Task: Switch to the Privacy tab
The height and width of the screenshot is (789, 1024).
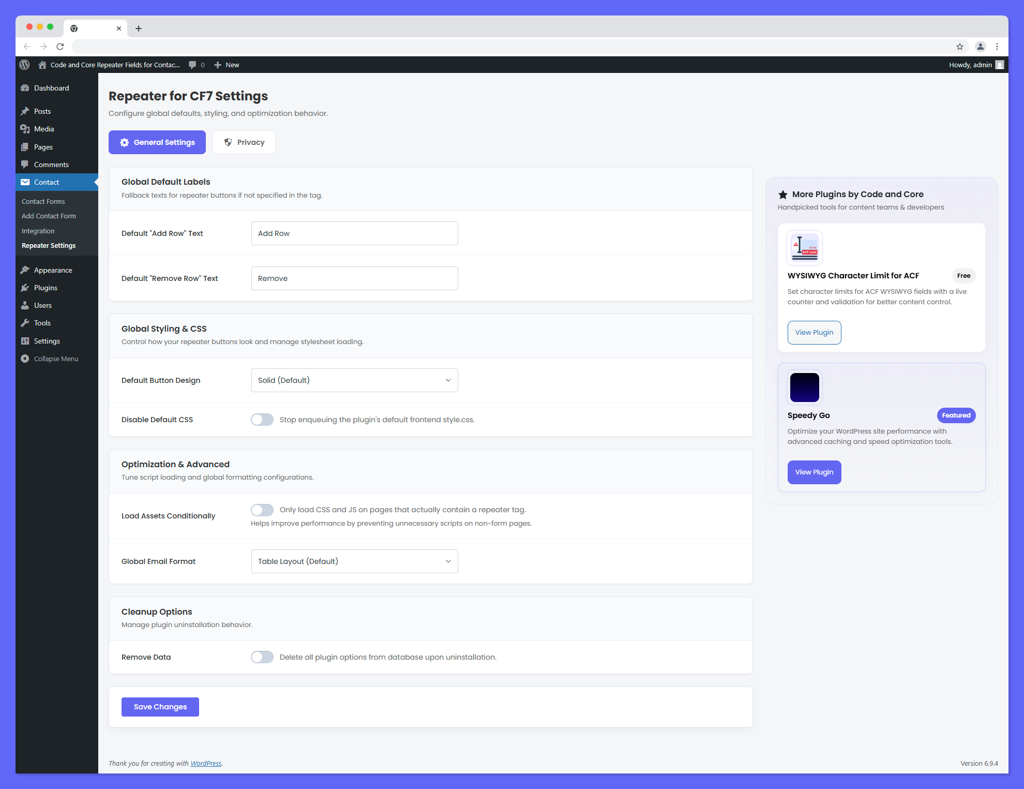Action: tap(244, 142)
